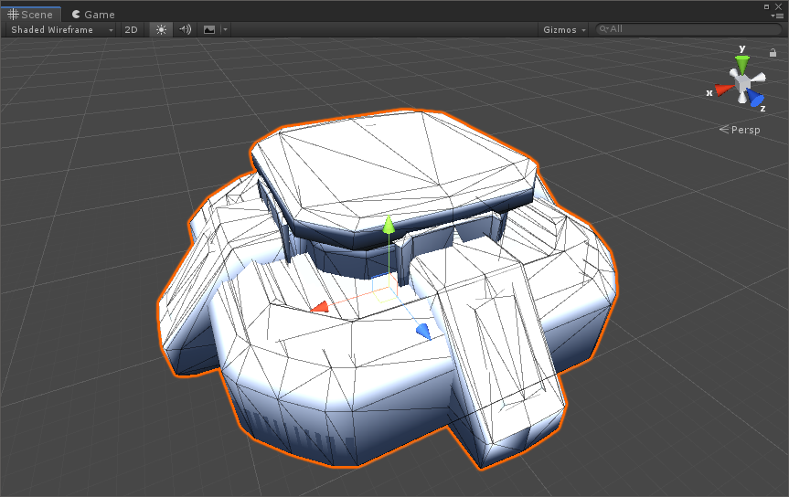
Task: Open the panel options menu icon
Action: 777,16
